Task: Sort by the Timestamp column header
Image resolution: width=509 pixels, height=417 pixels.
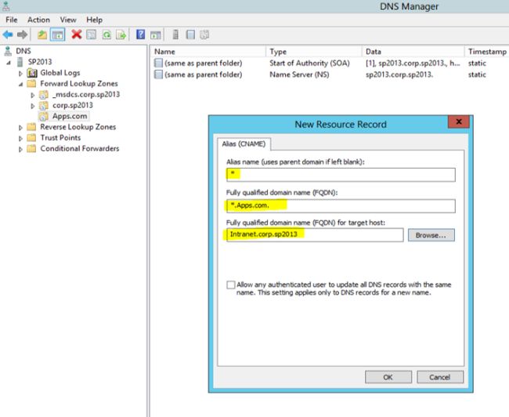Action: [486, 52]
